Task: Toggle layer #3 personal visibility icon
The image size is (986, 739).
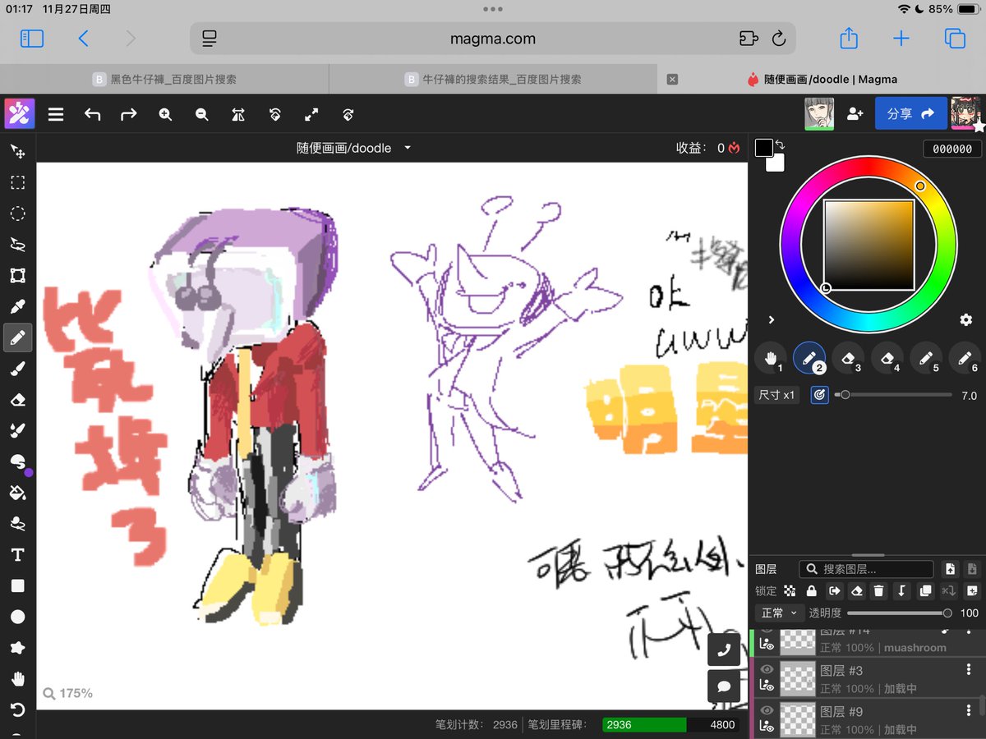Action: (767, 686)
